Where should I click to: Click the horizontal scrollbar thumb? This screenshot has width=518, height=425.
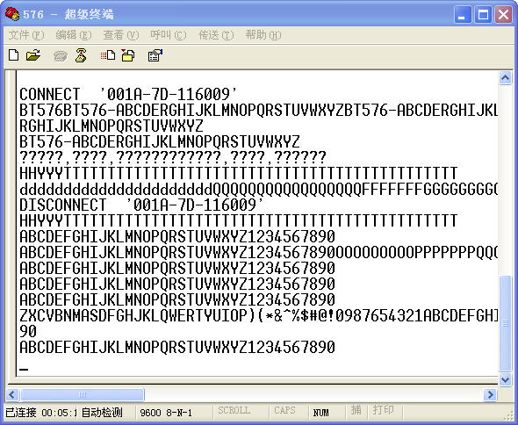tap(82, 394)
